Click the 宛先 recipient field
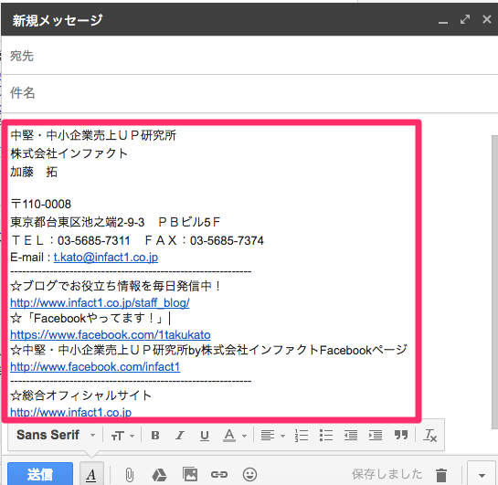Image resolution: width=498 pixels, height=485 pixels. (x=249, y=56)
